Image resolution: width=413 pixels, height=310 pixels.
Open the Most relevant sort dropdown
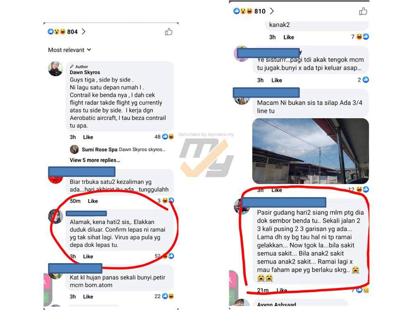(x=69, y=50)
